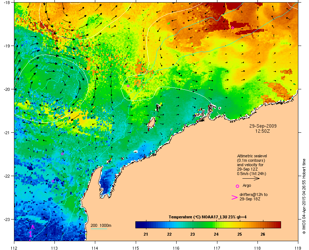Viewport: 309px width, 250px height.
Task: Click longitude axis label 117
Action: pos(217,248)
